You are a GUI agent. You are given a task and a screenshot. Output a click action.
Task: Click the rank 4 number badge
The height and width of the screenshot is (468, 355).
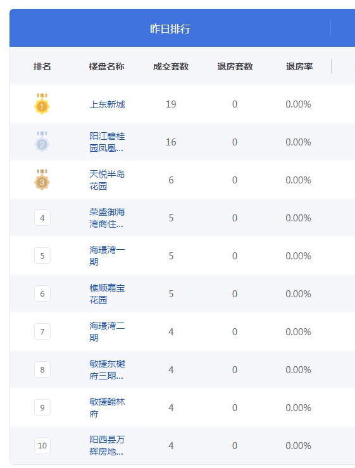[42, 218]
